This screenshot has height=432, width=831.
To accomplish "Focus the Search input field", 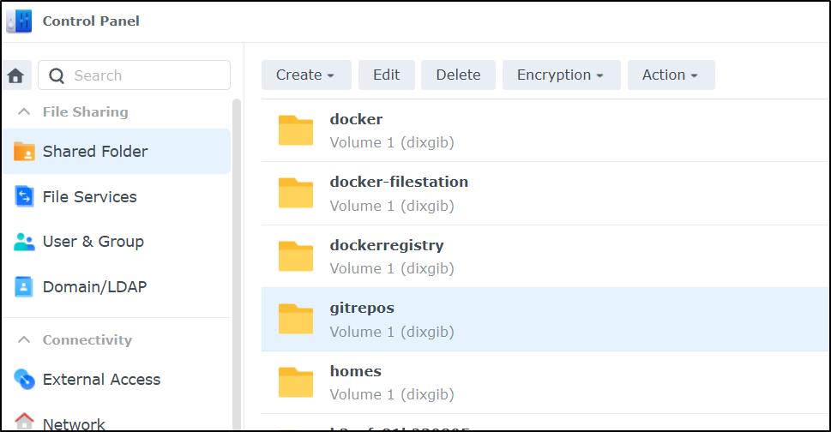I will [x=134, y=75].
